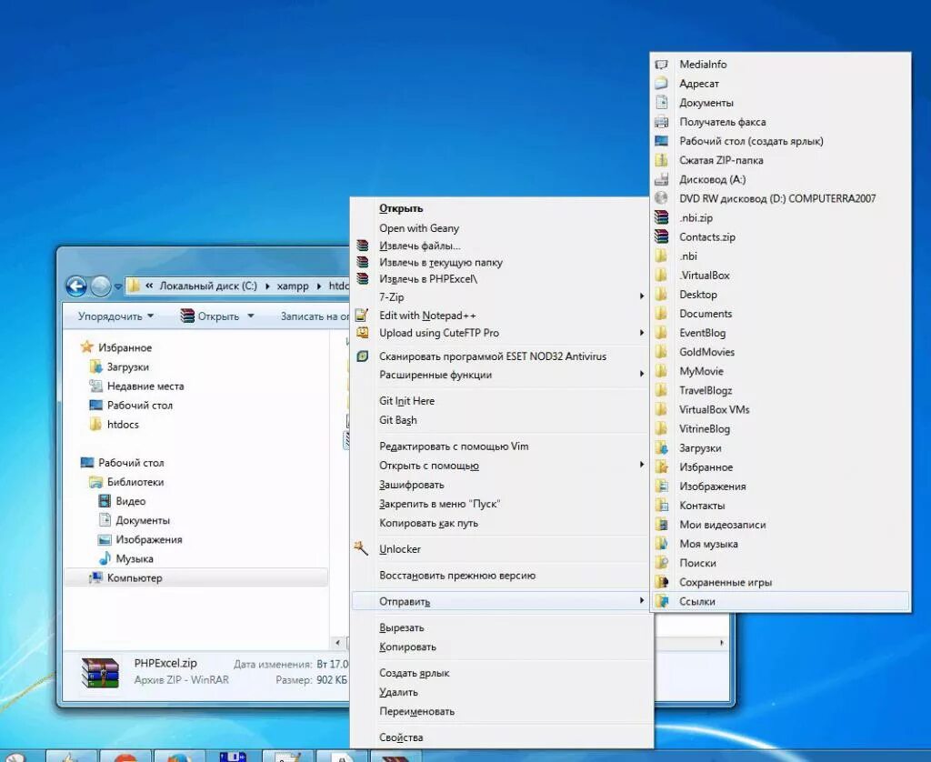Click the zipped folder icon for Сжатая ZIP-папка

[662, 160]
